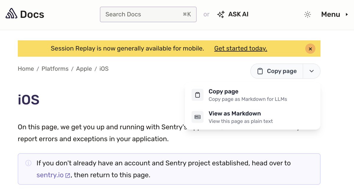Click the arrow beside Menu
The width and height of the screenshot is (354, 194).
point(347,14)
